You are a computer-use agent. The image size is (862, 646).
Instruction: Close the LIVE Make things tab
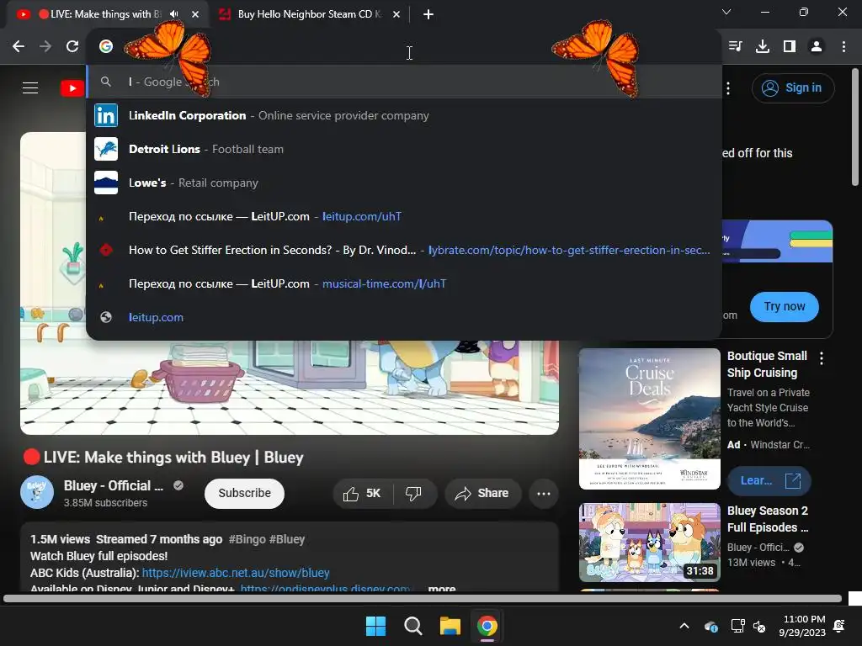195,14
